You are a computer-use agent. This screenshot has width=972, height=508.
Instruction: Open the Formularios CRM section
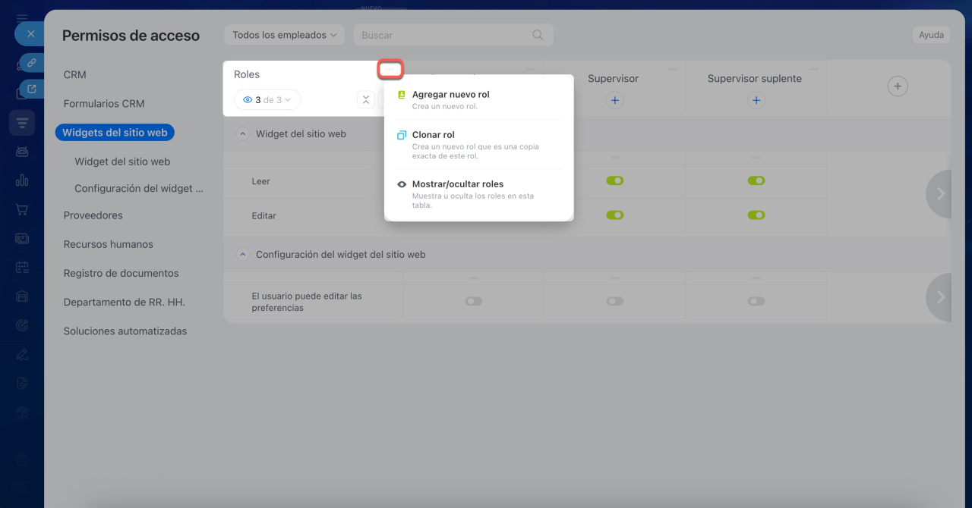pyautogui.click(x=104, y=104)
